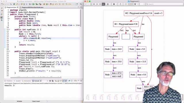The width and height of the screenshot is (184, 103).
Task: Click line 15 'if(x.item==5.0) result++;' in editor
Action: pyautogui.click(x=37, y=38)
